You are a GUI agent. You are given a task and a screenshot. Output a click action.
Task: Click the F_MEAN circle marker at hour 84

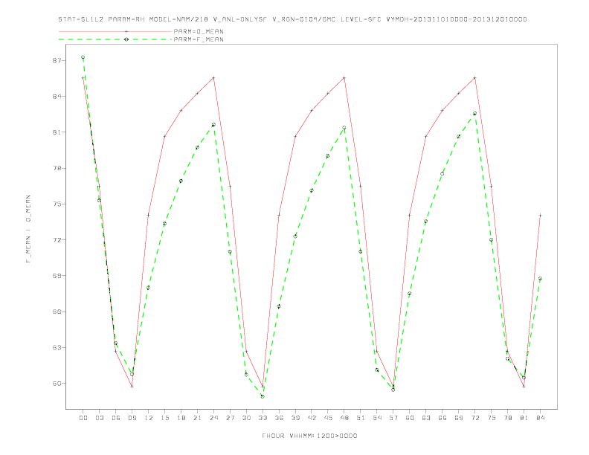540,279
